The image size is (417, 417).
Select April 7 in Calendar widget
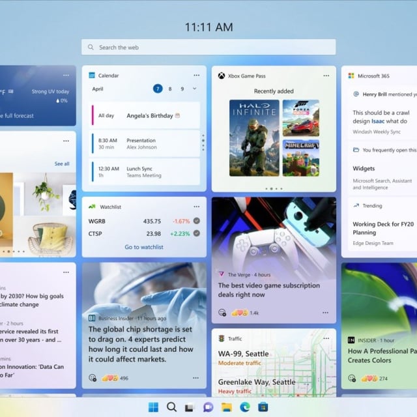(158, 89)
